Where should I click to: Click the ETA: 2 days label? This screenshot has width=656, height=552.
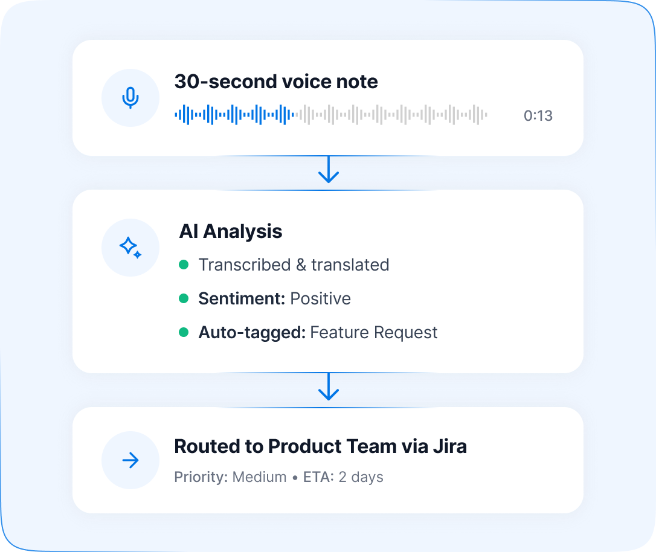click(x=343, y=477)
